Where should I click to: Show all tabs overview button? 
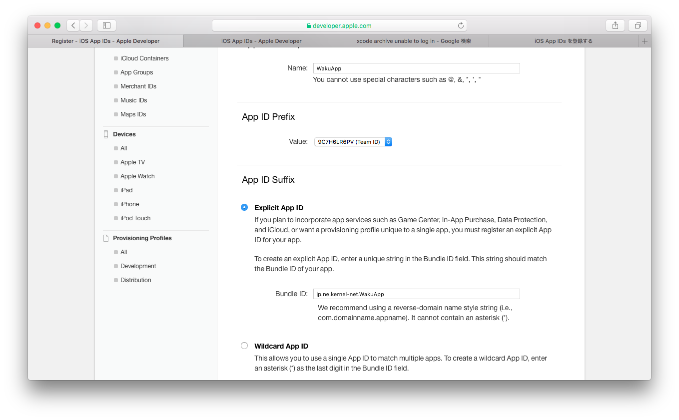point(638,25)
